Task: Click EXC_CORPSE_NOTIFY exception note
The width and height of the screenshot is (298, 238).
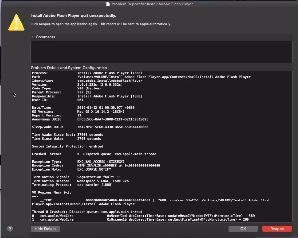Action: (94, 169)
